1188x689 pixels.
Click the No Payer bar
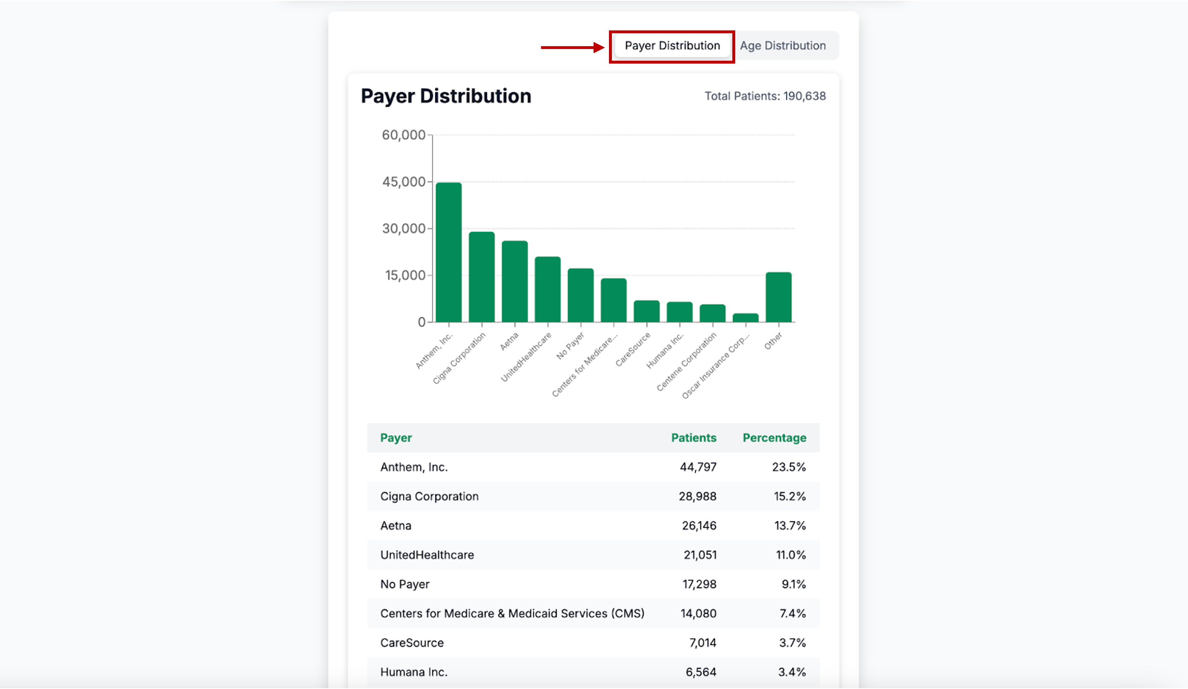(x=580, y=295)
